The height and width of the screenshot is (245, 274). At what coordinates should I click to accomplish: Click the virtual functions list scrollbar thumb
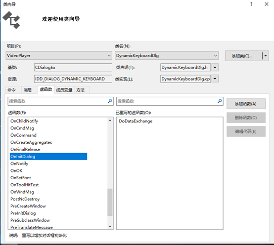pos(110,202)
